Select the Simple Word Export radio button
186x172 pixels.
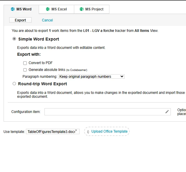pos(14,39)
